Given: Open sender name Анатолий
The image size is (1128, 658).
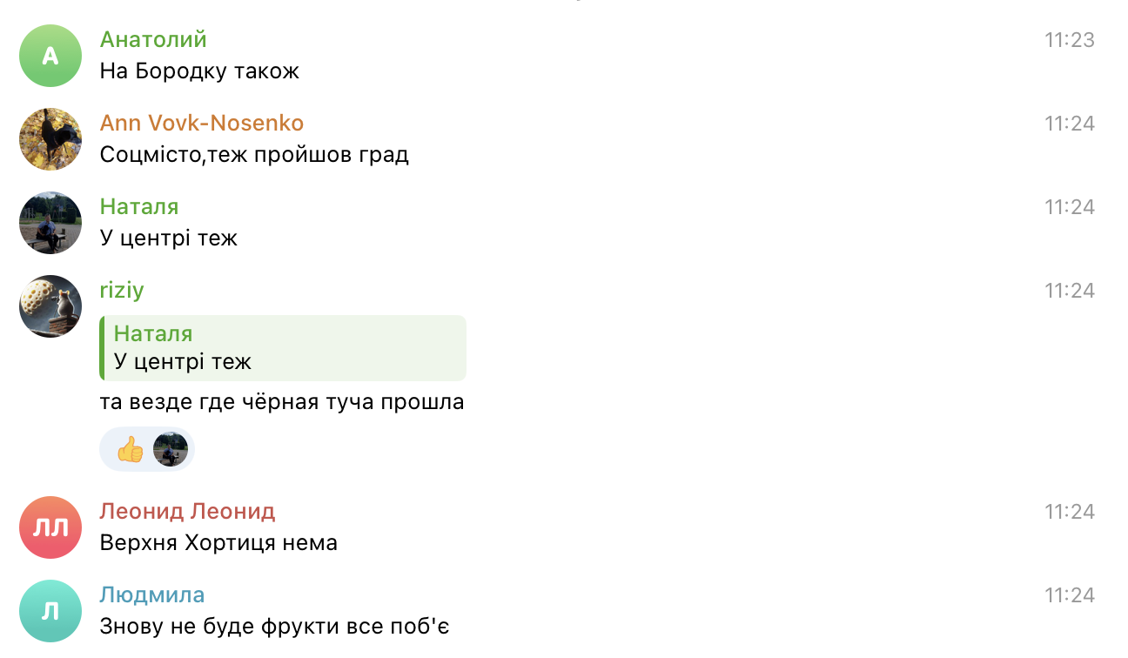Looking at the screenshot, I should pos(153,39).
